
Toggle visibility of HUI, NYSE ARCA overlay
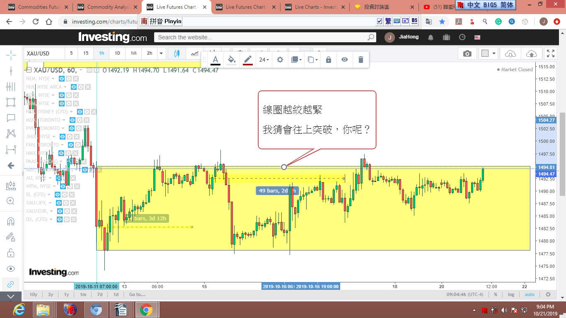tap(73, 87)
